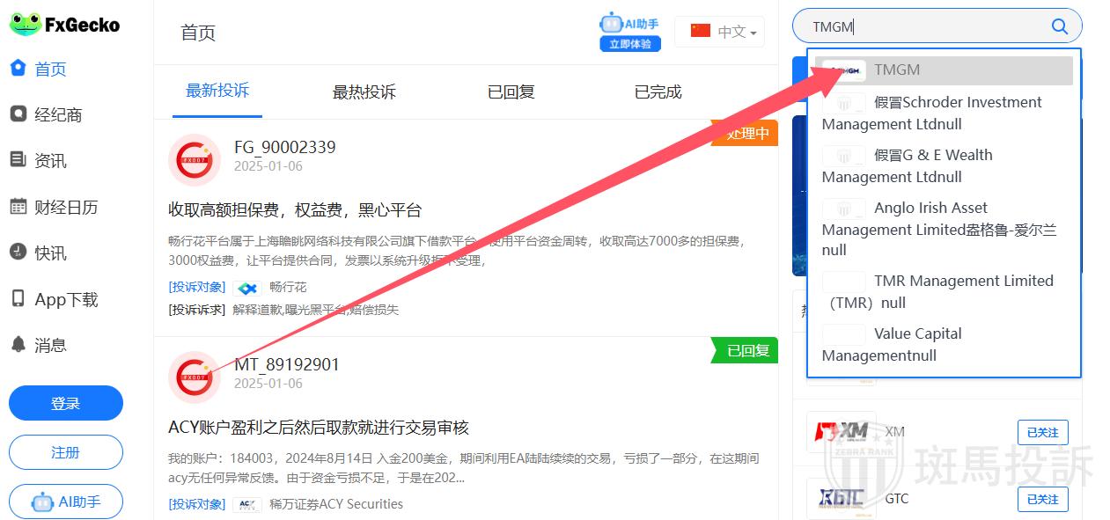The width and height of the screenshot is (1110, 520).
Task: Click into the TMGM search field
Action: 924,26
